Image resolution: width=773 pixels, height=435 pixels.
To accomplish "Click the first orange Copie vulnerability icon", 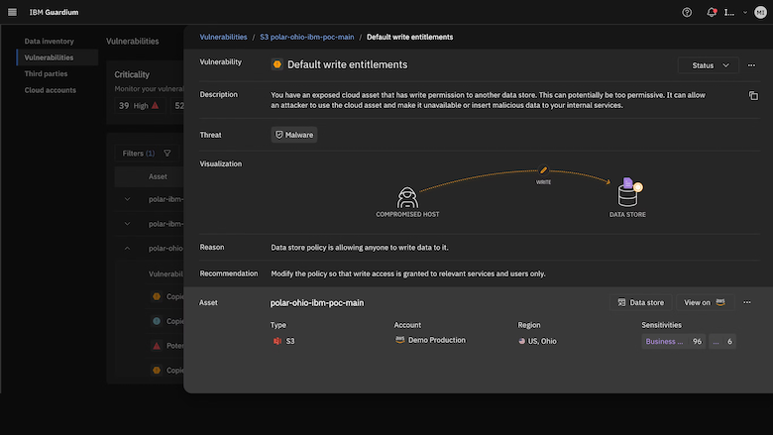I will click(157, 296).
